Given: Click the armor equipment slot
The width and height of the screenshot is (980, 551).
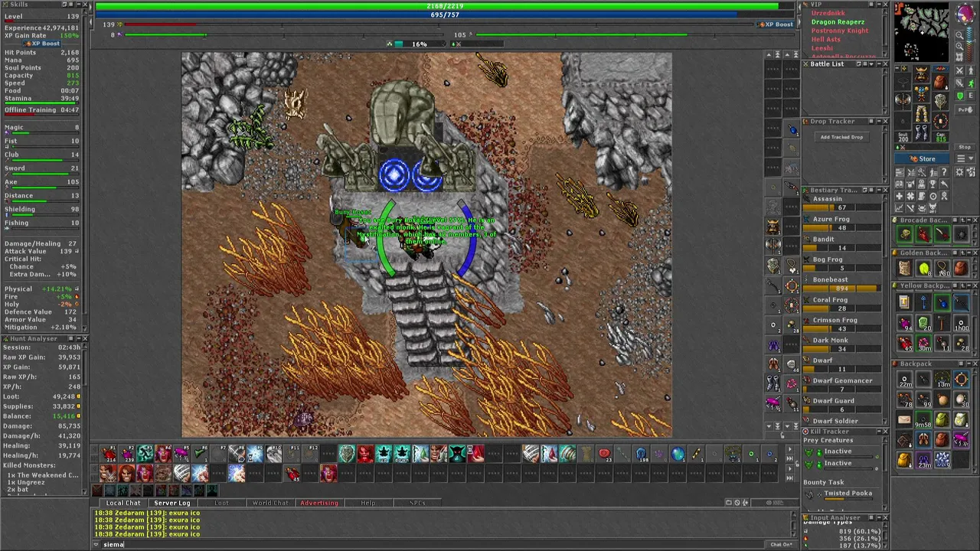Looking at the screenshot, I should (922, 93).
